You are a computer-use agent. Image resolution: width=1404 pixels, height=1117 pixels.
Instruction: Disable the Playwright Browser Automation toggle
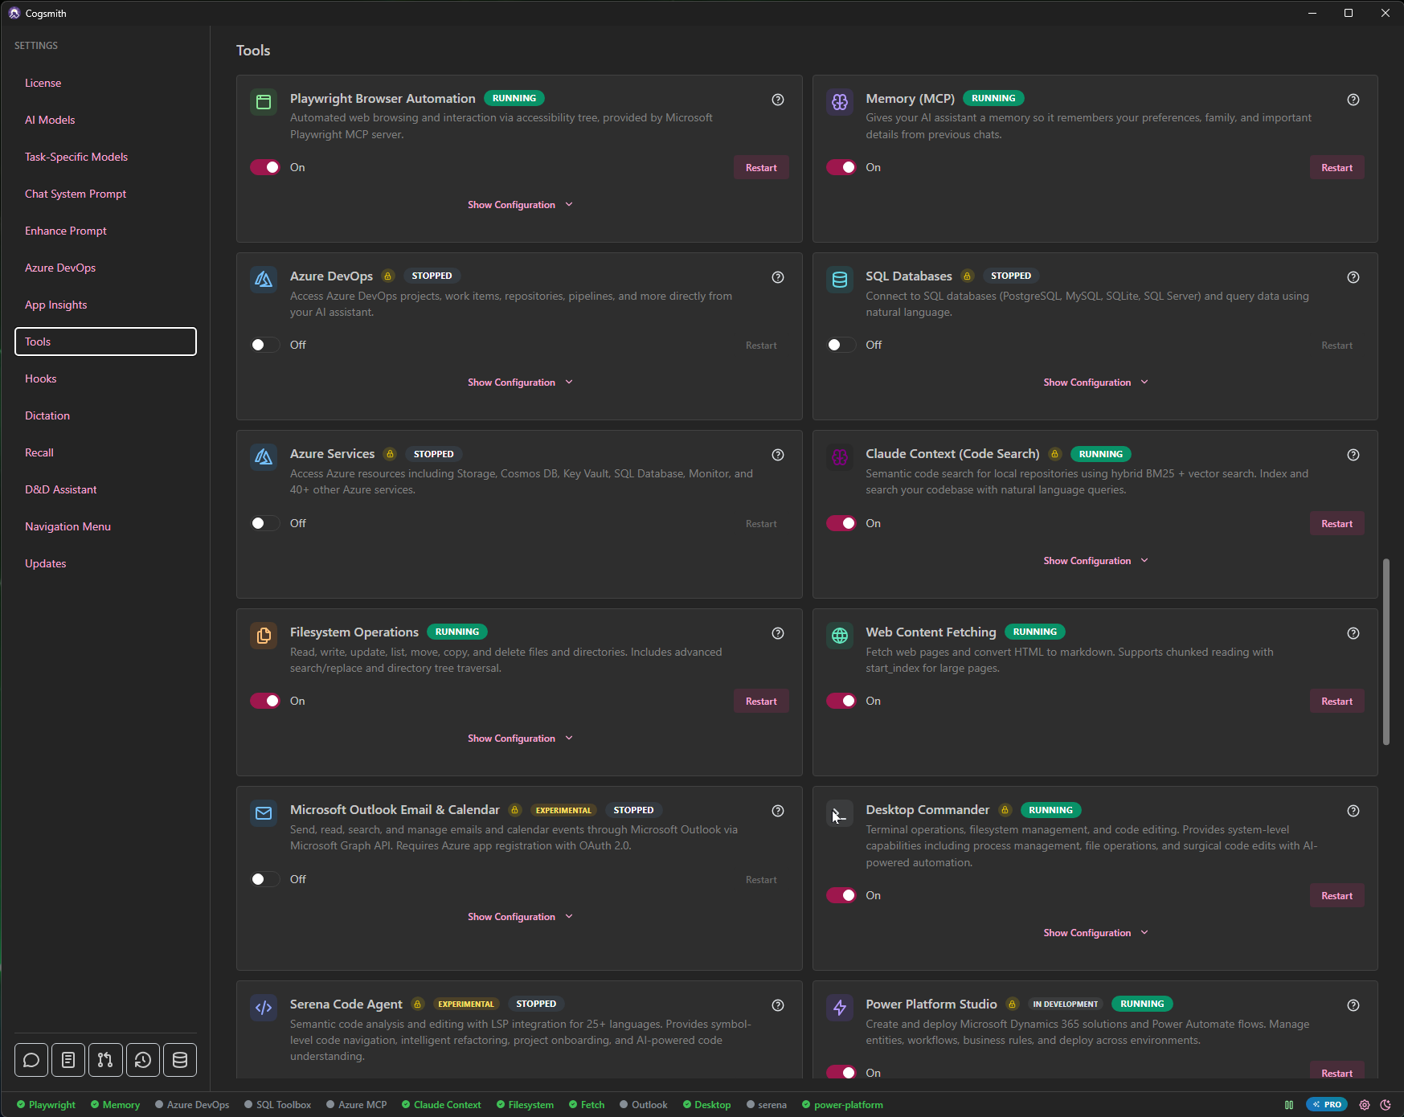tap(265, 167)
